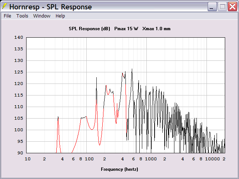Screen dimensions: 239x179
Task: Open the Help menu
Action: 60,16
